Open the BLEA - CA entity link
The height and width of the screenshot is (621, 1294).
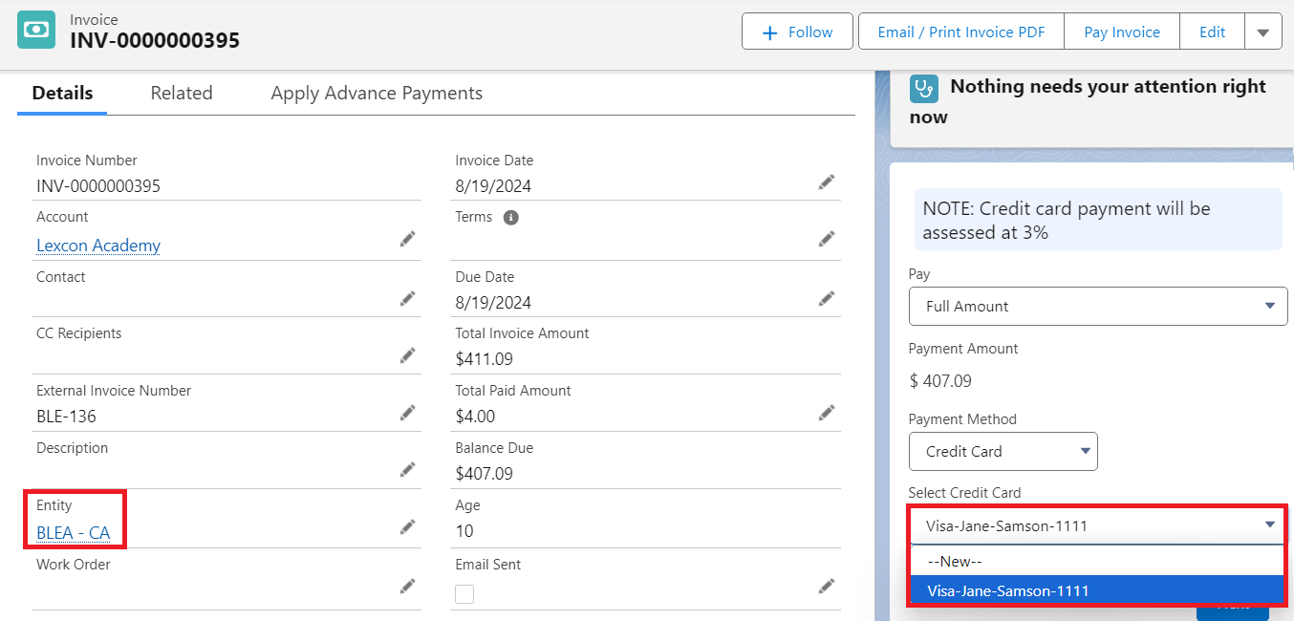click(73, 533)
